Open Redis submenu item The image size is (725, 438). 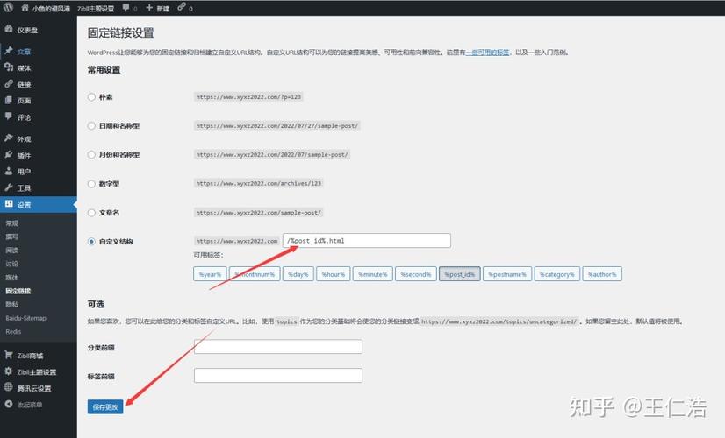pos(13,331)
